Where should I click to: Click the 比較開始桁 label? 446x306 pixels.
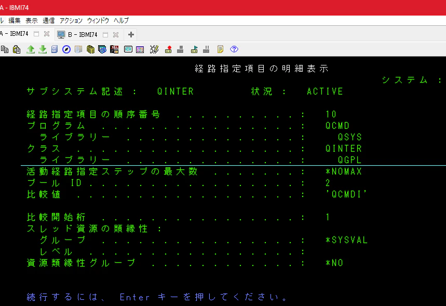tap(56, 217)
